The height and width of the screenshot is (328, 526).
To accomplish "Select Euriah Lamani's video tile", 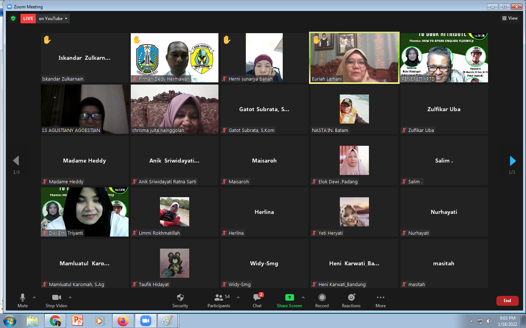I will coord(354,58).
